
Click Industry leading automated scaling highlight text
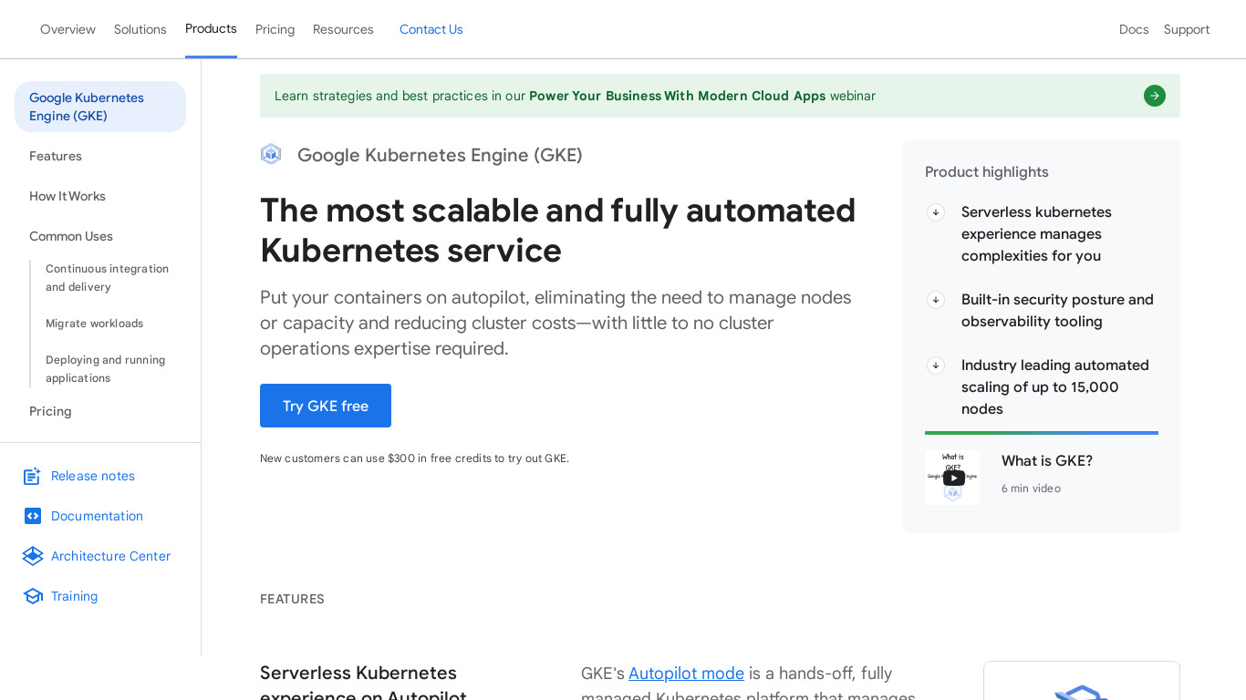[1055, 387]
